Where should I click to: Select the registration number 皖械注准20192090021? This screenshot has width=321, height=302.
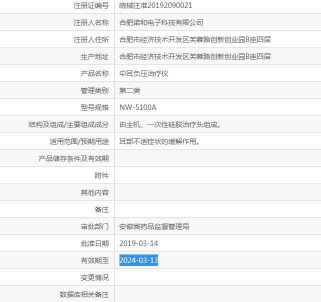[155, 5]
